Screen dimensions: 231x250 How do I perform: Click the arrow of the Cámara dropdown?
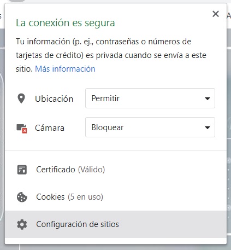point(208,127)
